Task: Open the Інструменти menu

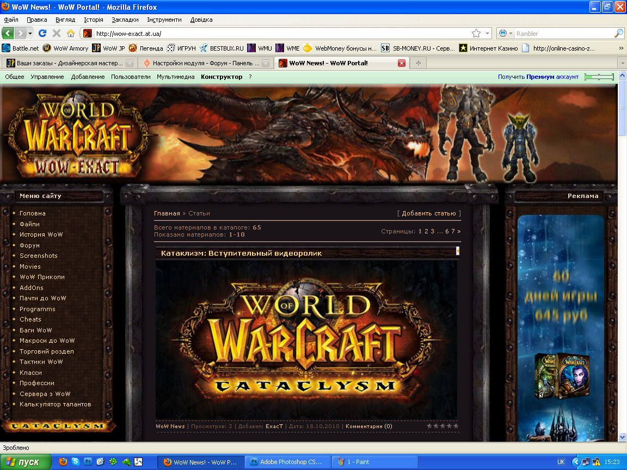Action: tap(164, 20)
